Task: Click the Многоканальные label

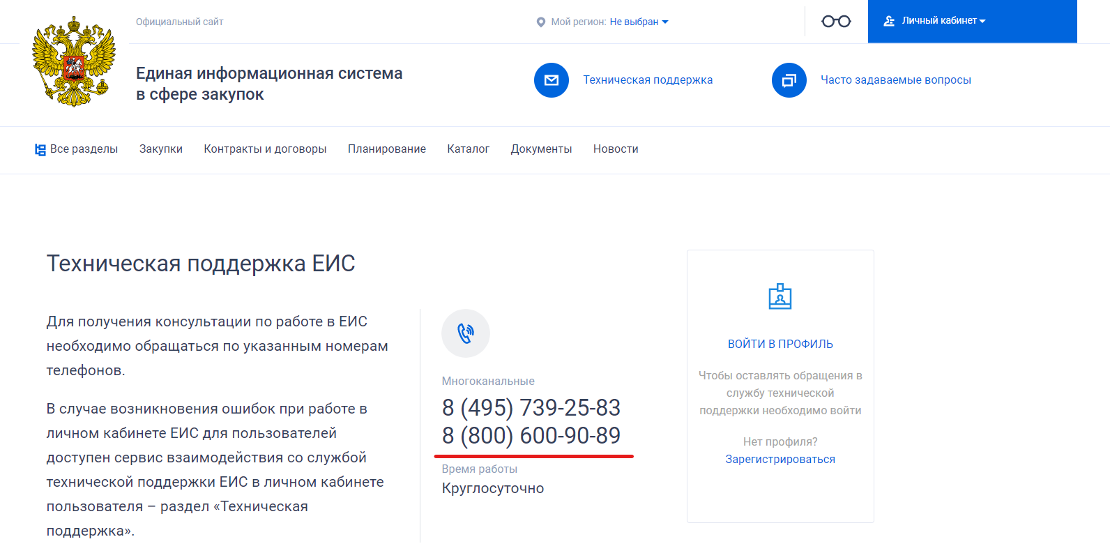Action: (488, 381)
